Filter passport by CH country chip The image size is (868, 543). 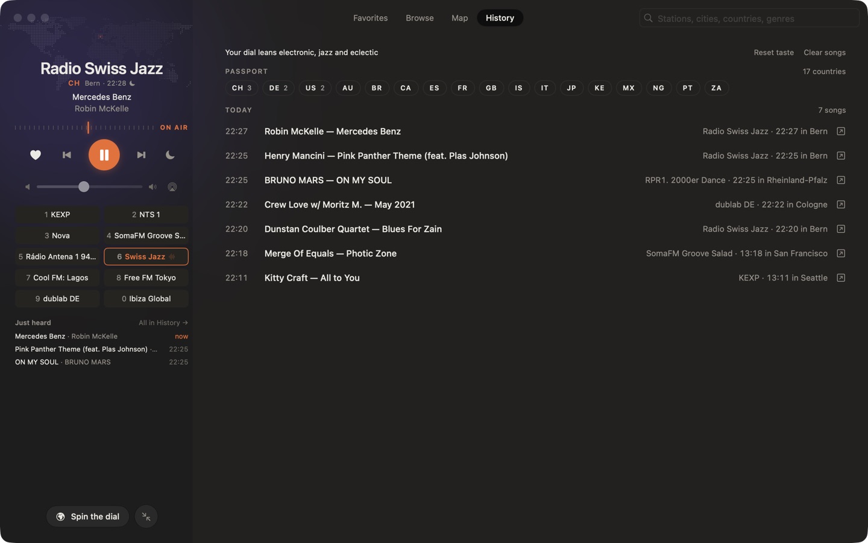(242, 88)
